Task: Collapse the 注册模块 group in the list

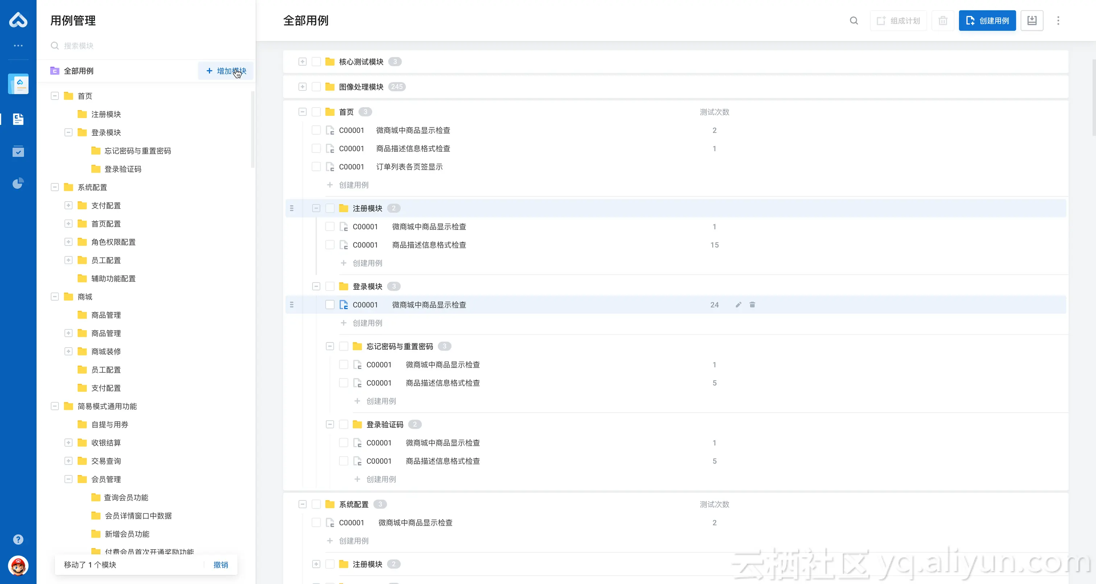Action: 316,208
